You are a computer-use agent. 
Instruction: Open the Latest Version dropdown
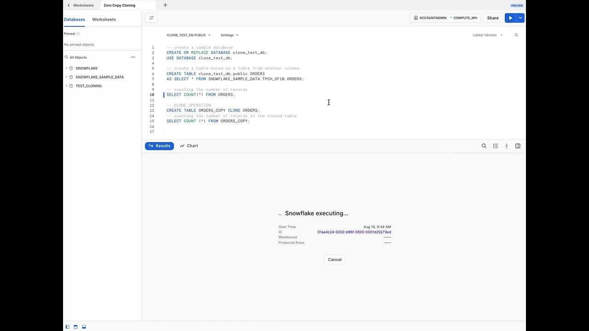pos(487,35)
